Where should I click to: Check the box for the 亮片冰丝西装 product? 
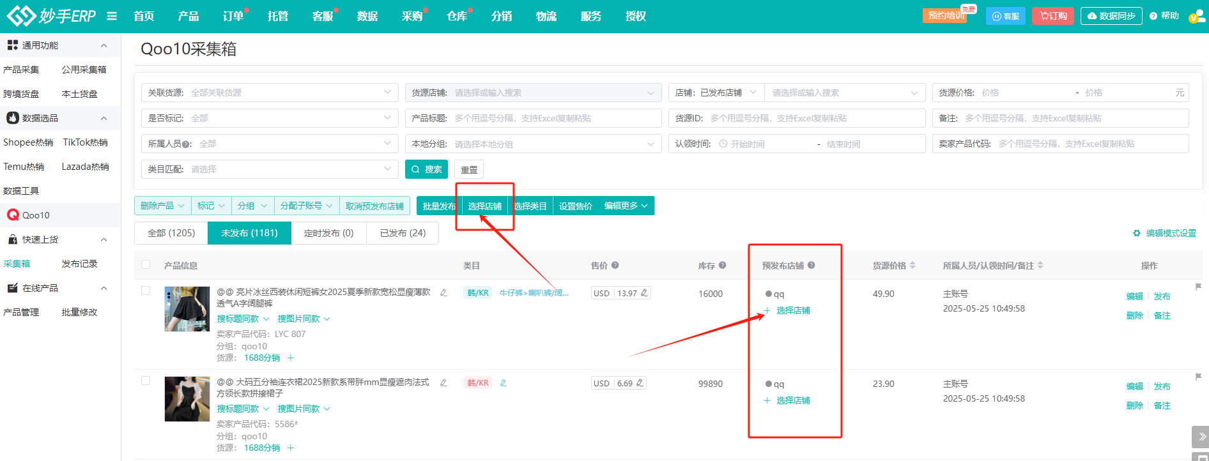click(146, 291)
